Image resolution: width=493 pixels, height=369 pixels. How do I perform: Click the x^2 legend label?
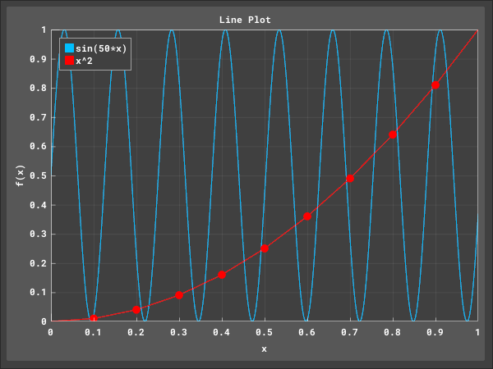pos(84,61)
